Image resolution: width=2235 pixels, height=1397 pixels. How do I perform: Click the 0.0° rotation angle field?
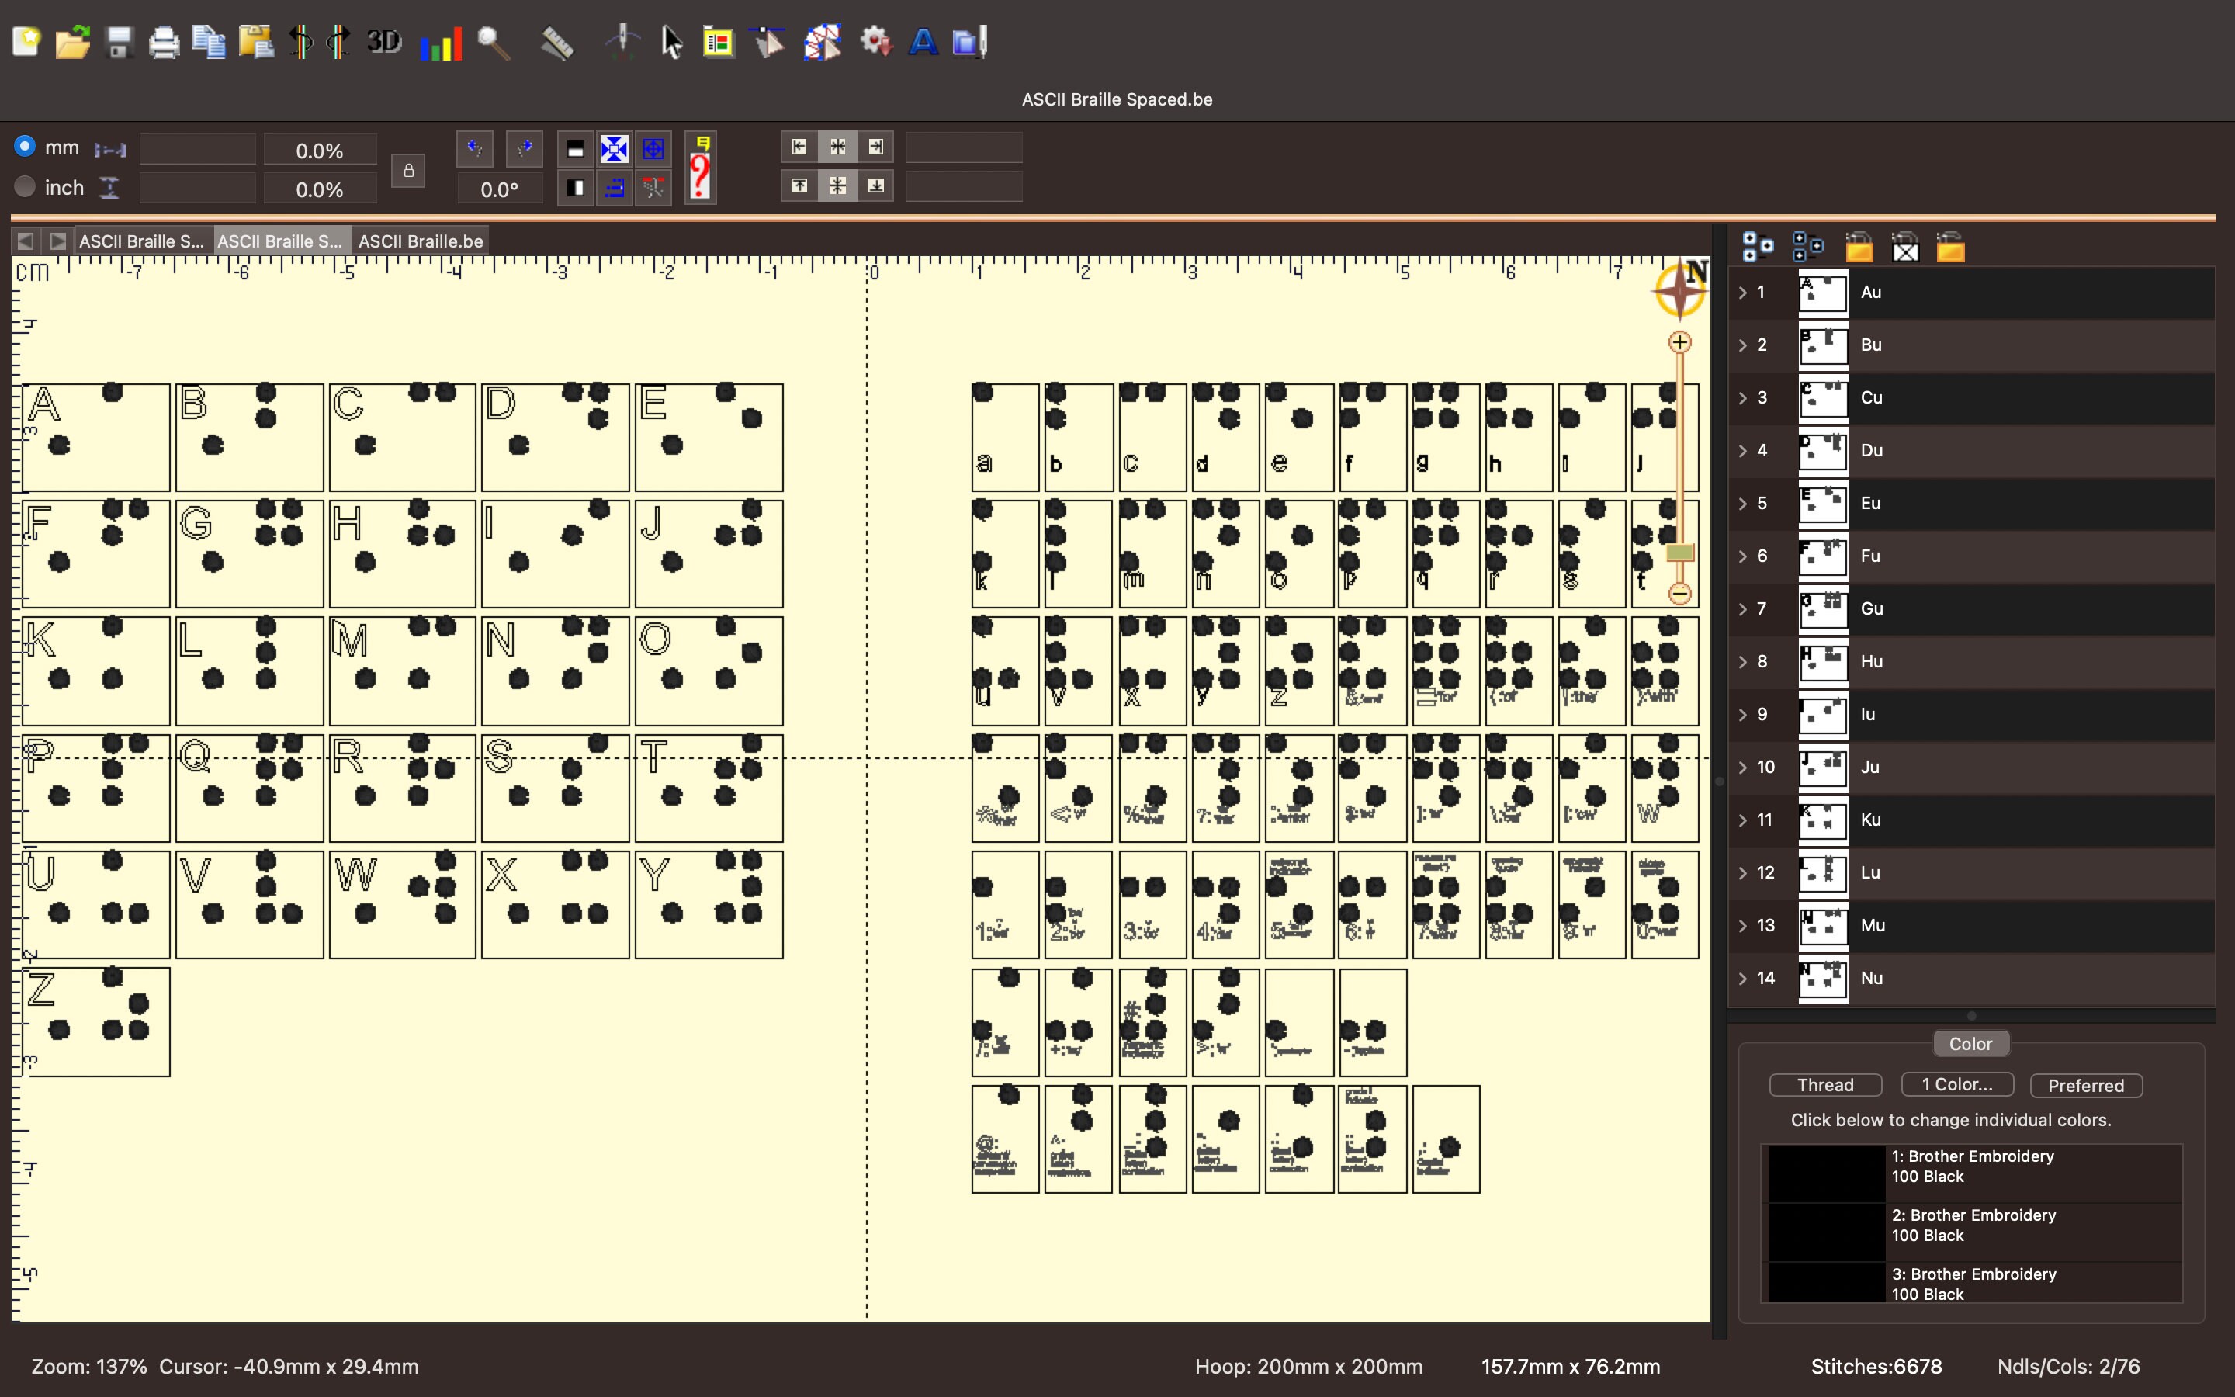pos(500,189)
